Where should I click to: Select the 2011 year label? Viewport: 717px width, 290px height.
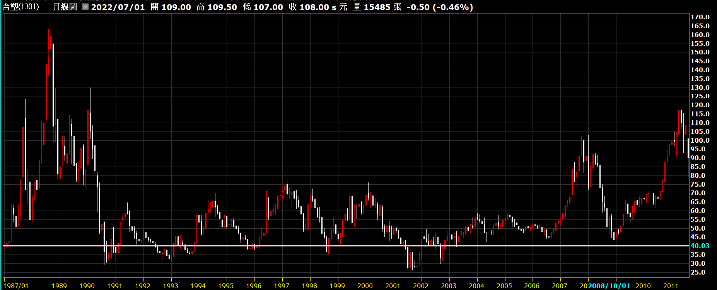tap(671, 286)
